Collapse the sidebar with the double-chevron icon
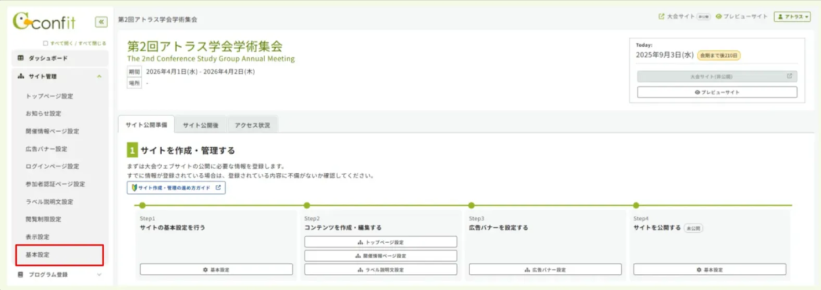Screen dimensions: 821x290 [x=101, y=22]
